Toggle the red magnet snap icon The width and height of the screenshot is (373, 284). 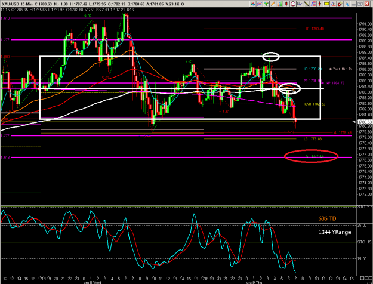click(x=340, y=4)
